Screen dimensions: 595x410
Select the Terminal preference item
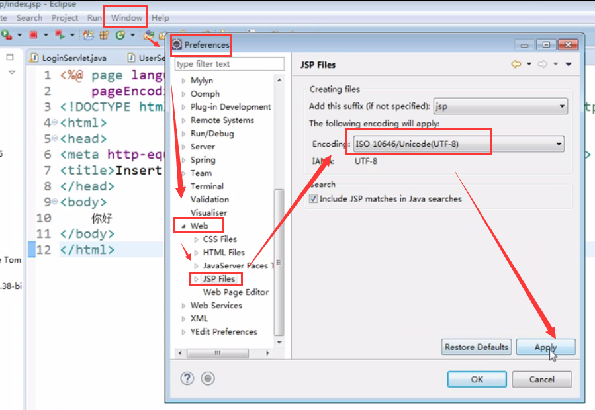[x=206, y=186]
